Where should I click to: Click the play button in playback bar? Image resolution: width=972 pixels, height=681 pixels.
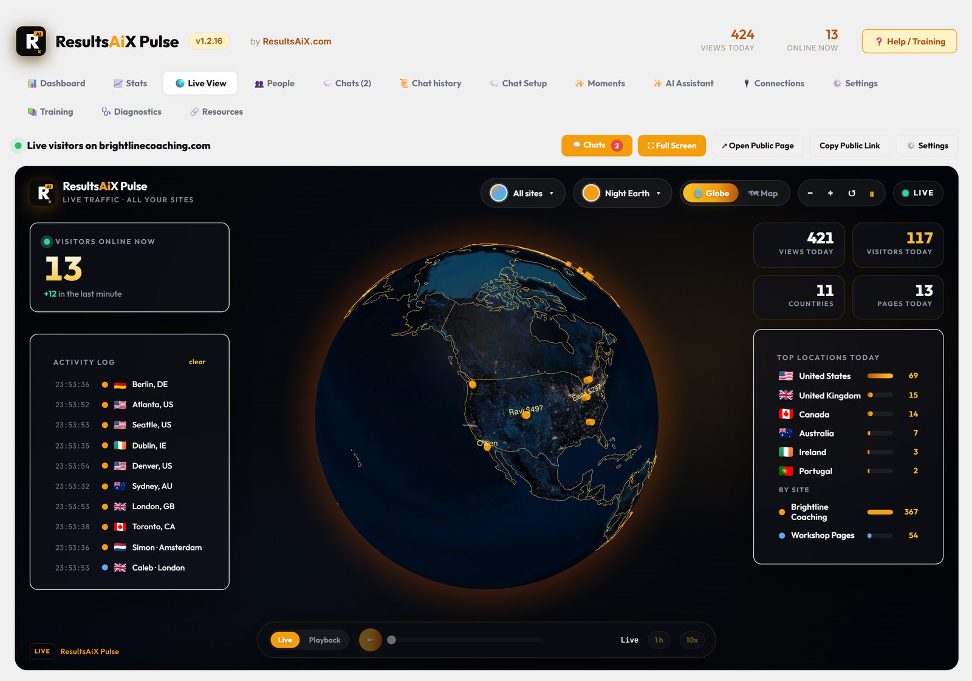[371, 640]
